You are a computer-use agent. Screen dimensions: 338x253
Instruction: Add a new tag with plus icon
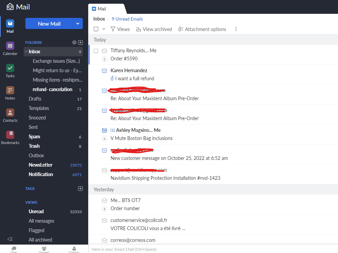pyautogui.click(x=80, y=189)
